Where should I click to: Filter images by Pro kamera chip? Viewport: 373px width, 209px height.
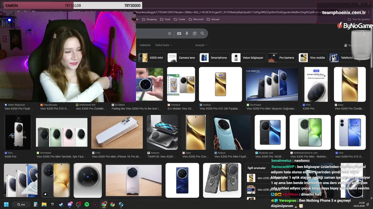click(x=282, y=58)
